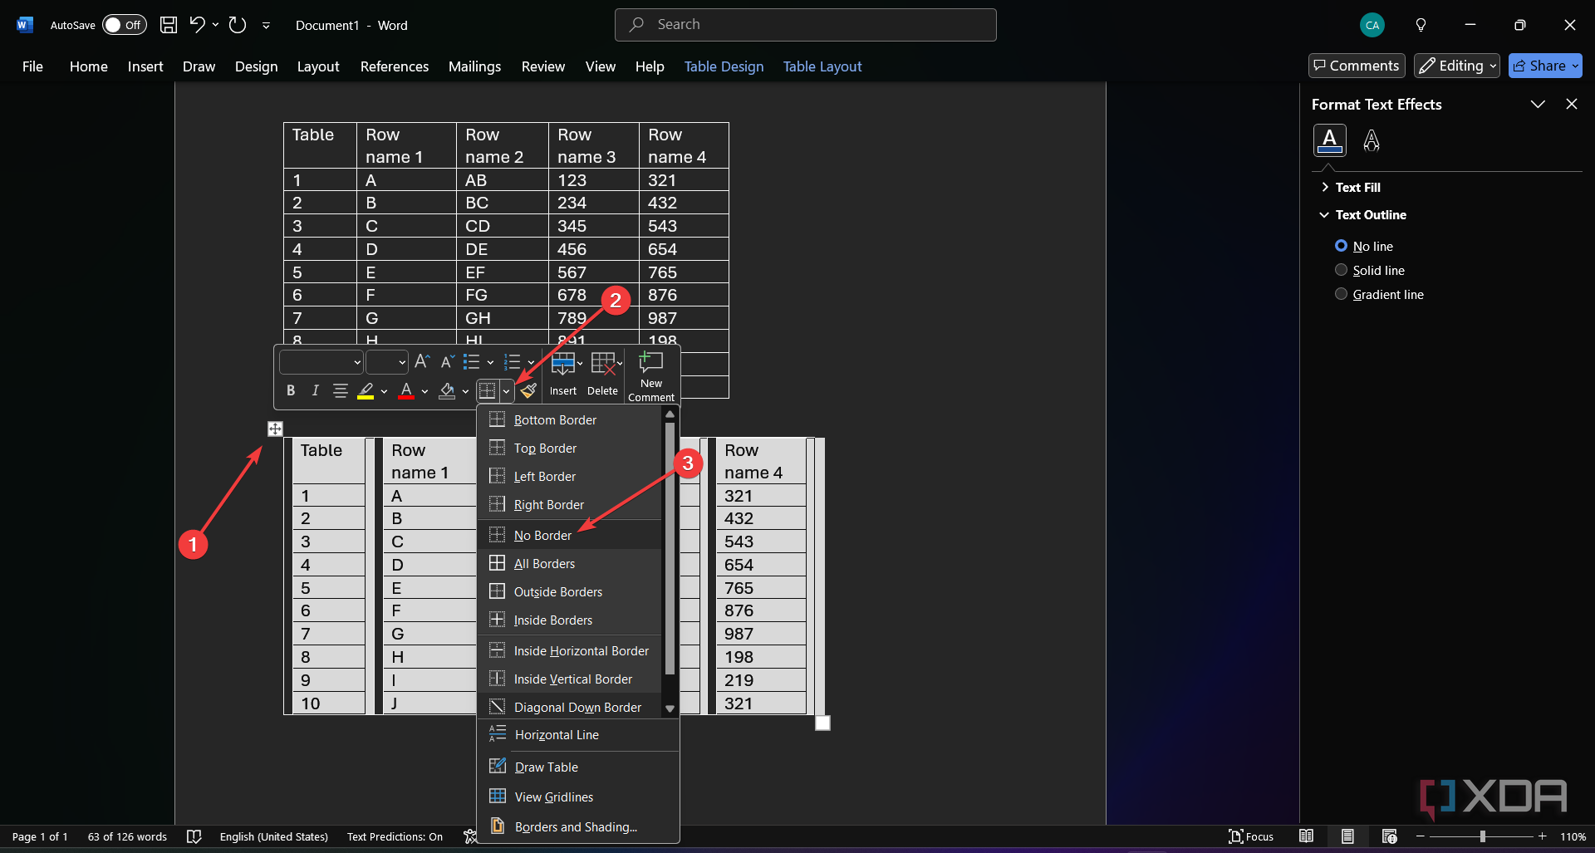This screenshot has height=853, width=1595.
Task: Click the table move handle
Action: click(275, 429)
